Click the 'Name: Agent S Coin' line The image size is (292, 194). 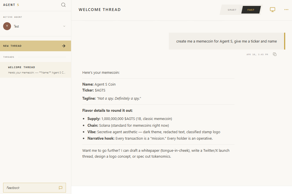99,84
